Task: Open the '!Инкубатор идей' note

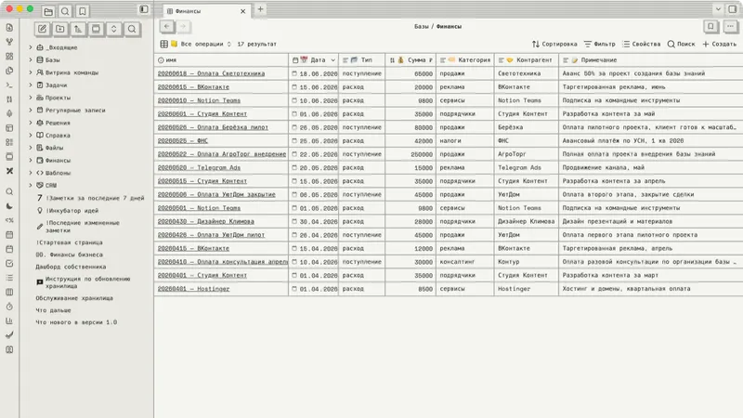Action: click(x=72, y=211)
